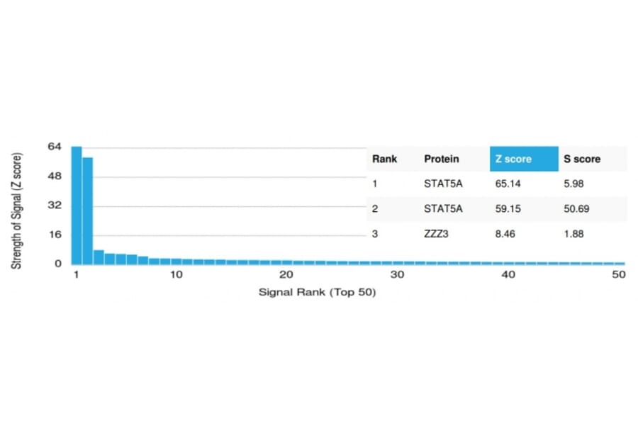The image size is (638, 421).
Task: Click the S score value 1.88
Action: click(575, 234)
